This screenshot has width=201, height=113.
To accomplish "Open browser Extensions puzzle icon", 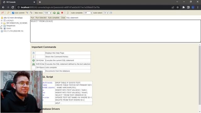I will click(183, 7).
